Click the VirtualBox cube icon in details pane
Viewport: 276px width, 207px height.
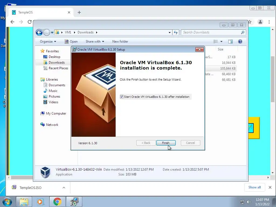point(45,172)
